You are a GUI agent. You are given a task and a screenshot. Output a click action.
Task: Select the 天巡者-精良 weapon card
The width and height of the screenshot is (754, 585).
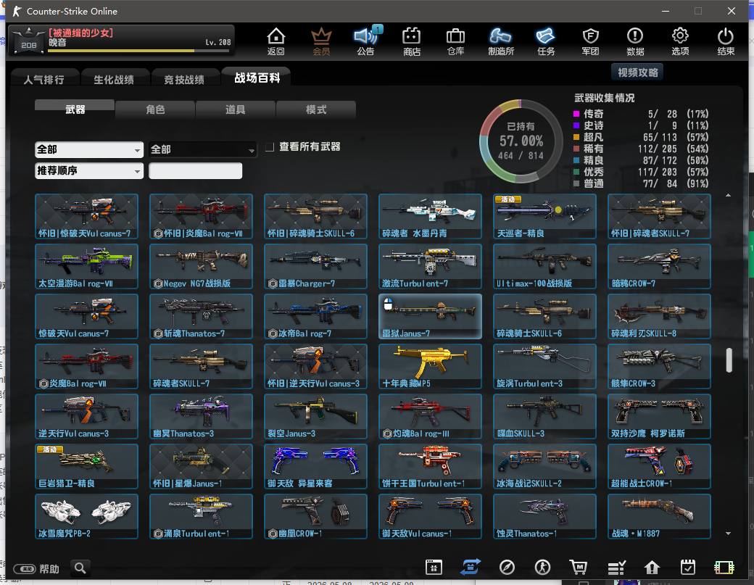click(544, 216)
